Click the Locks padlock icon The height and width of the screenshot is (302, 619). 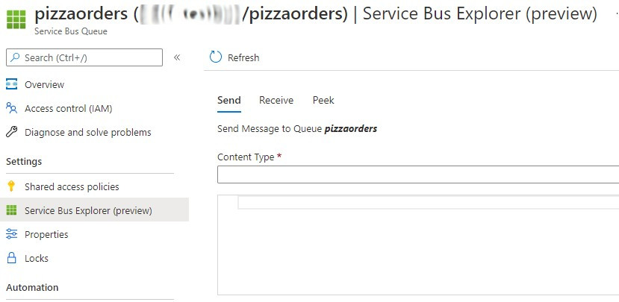click(x=12, y=258)
